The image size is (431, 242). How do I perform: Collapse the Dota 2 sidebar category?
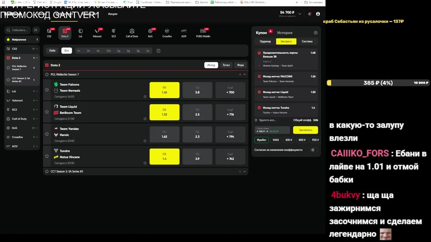coord(37,58)
